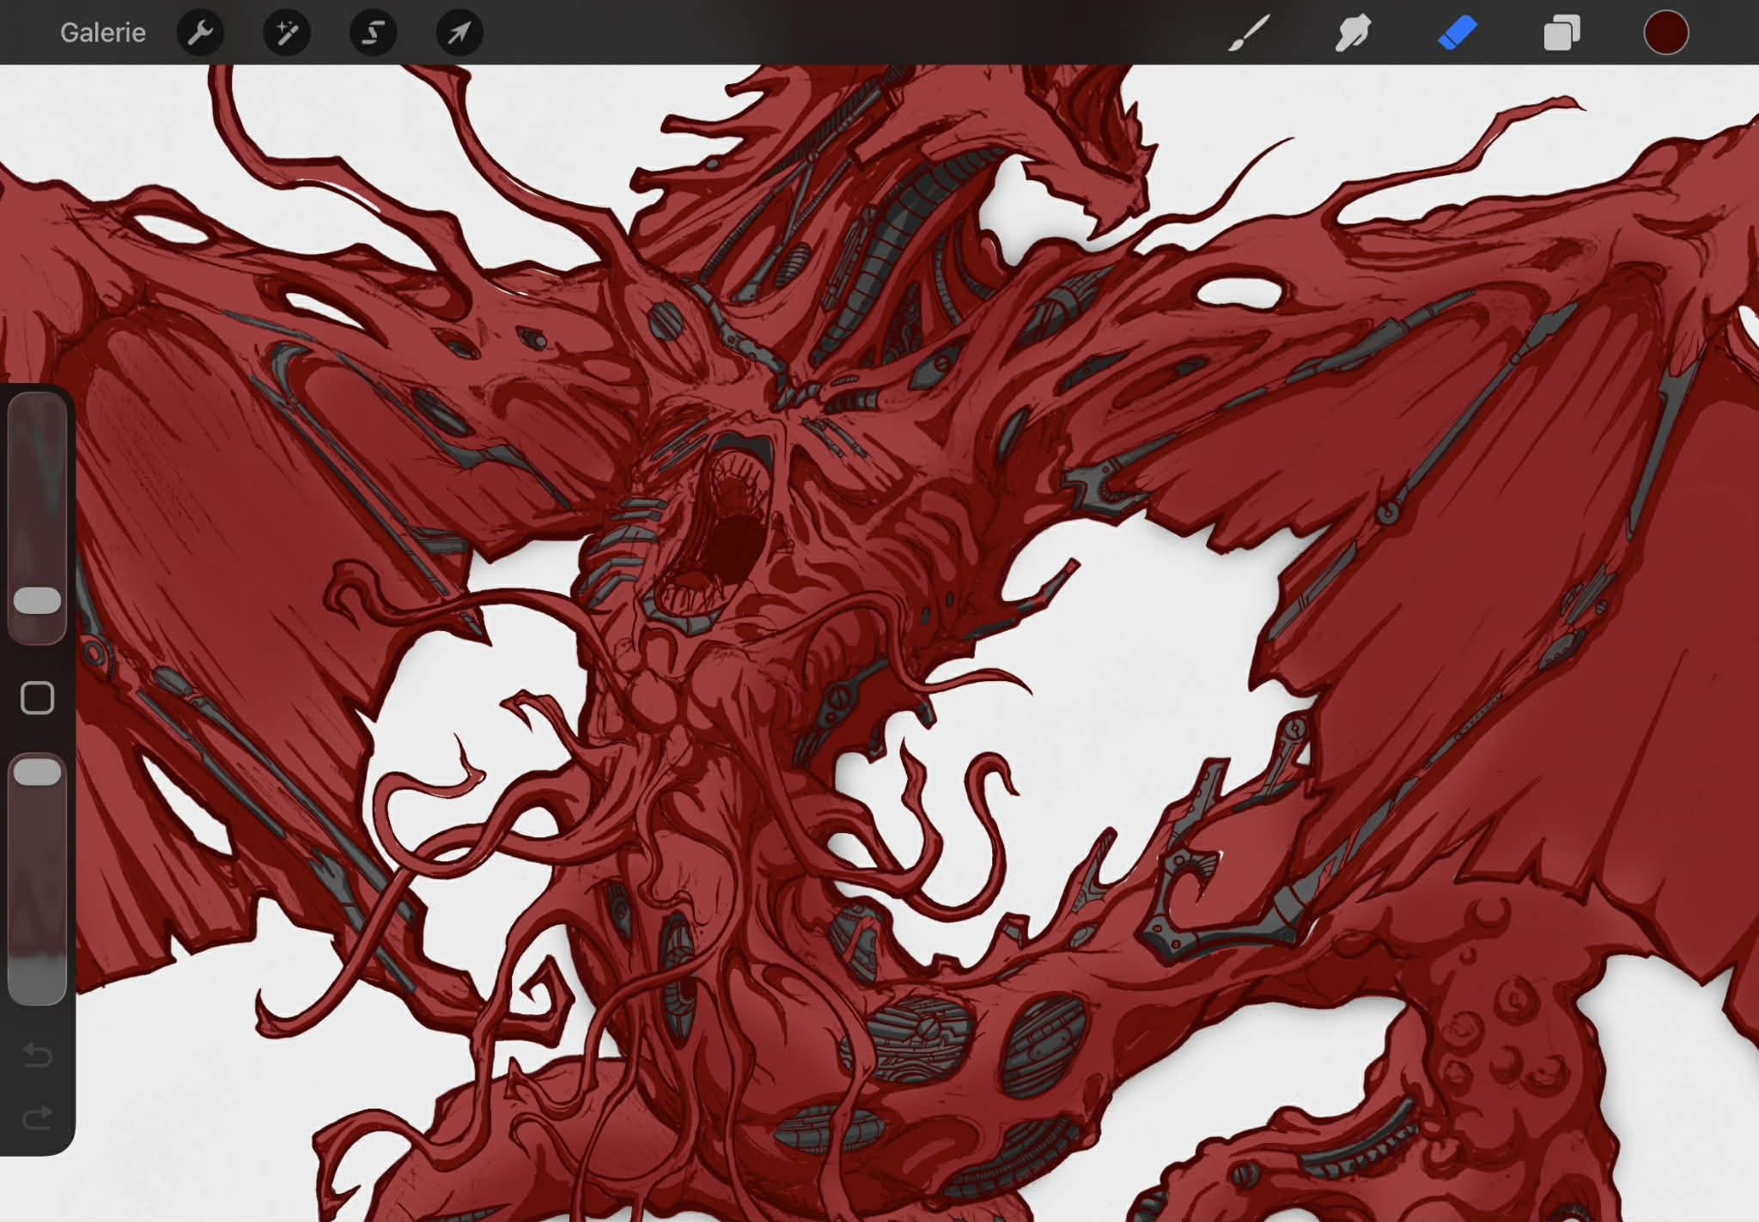1759x1222 pixels.
Task: Open the dark red color swatch
Action: [x=1665, y=33]
